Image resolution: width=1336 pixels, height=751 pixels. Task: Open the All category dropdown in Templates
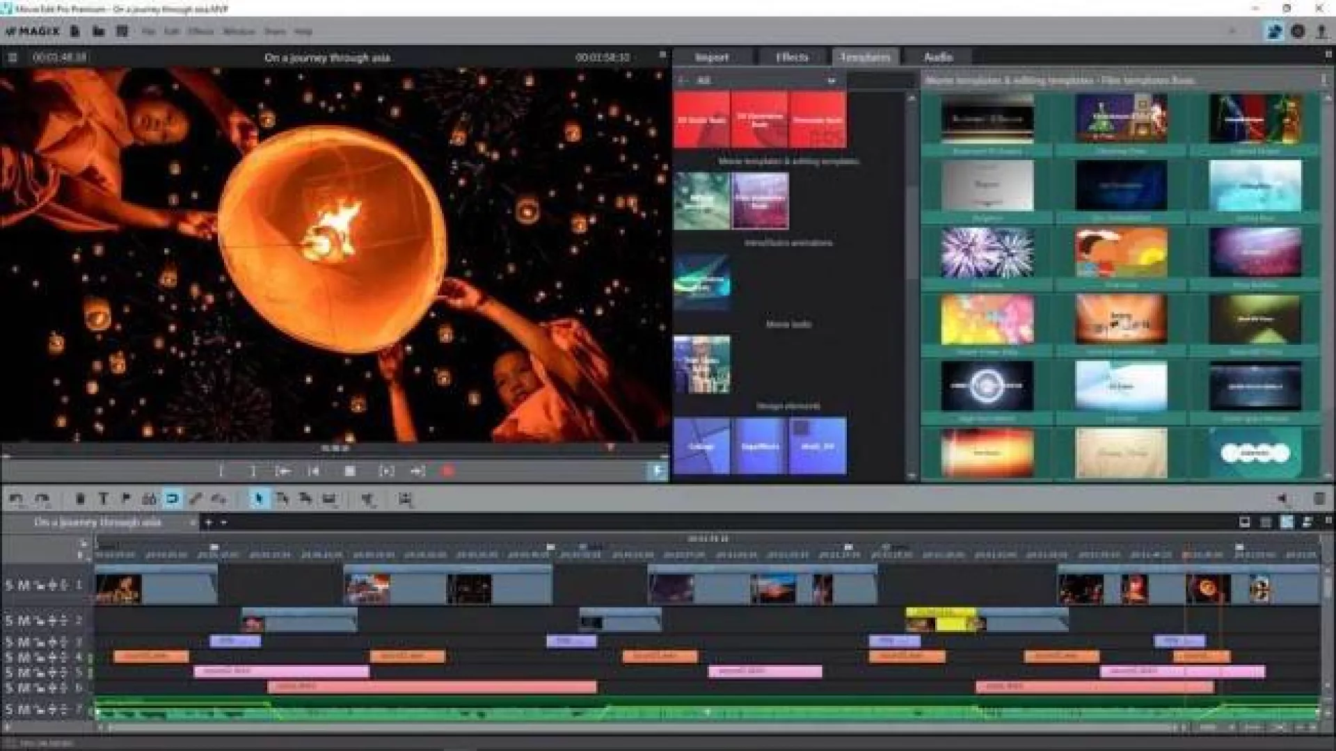[x=831, y=81]
